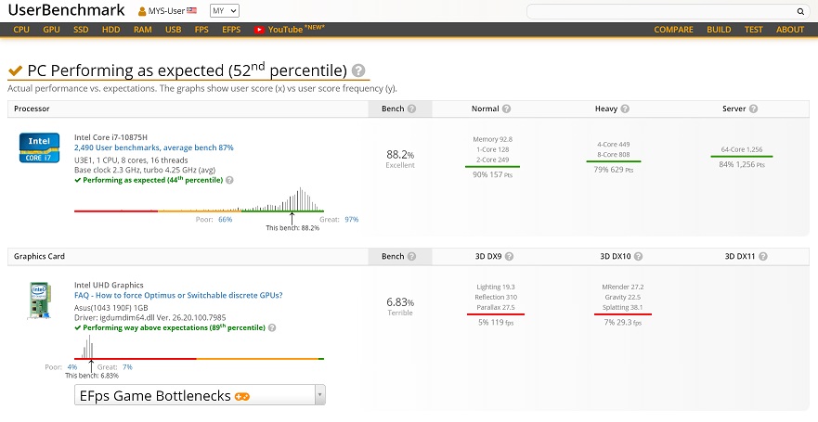Click the '79% 629 Pts' Heavy result
Screen dimensions: 818x422
(614, 170)
